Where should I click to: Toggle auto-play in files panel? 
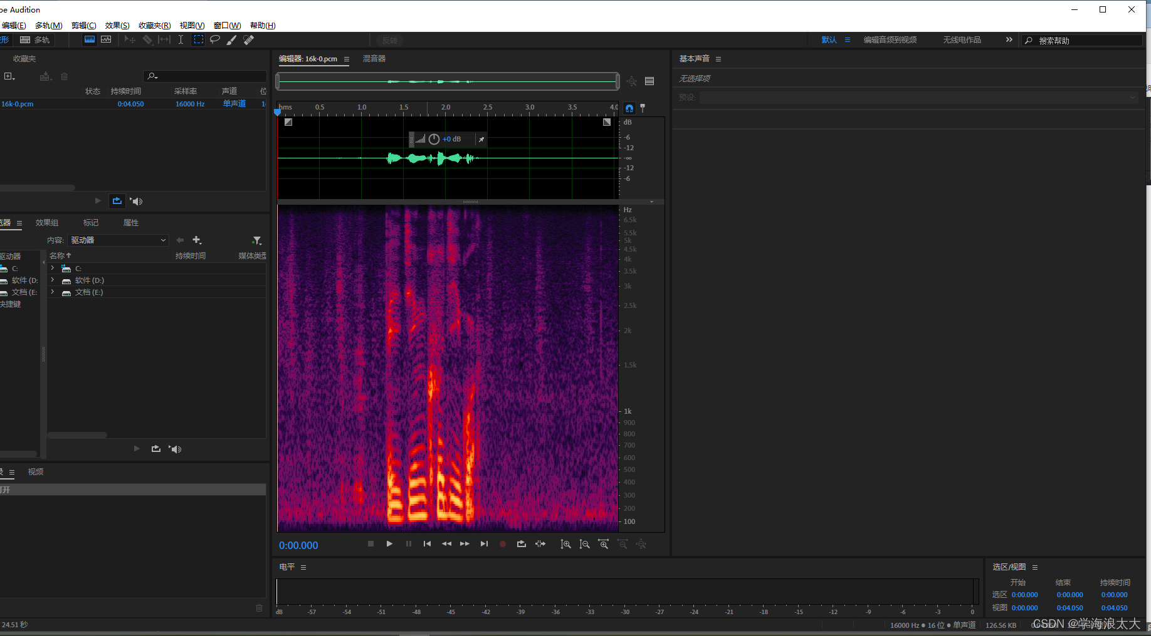[137, 201]
